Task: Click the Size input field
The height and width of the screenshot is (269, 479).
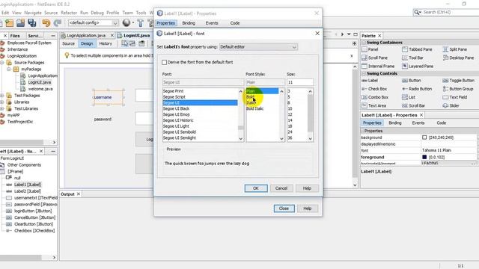Action: point(300,82)
